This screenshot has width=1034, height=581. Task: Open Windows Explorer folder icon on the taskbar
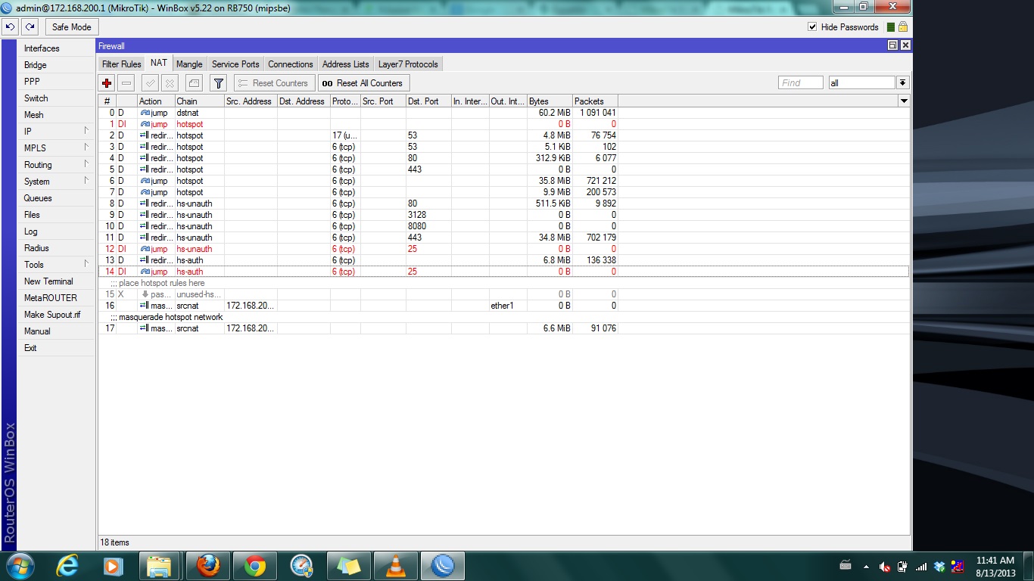click(x=158, y=566)
